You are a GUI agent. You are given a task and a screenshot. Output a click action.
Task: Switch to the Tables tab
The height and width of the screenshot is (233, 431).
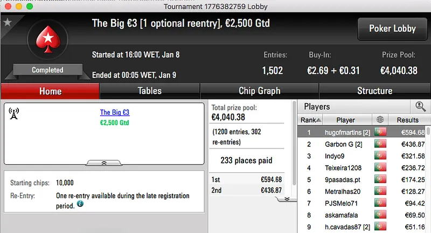[149, 91]
